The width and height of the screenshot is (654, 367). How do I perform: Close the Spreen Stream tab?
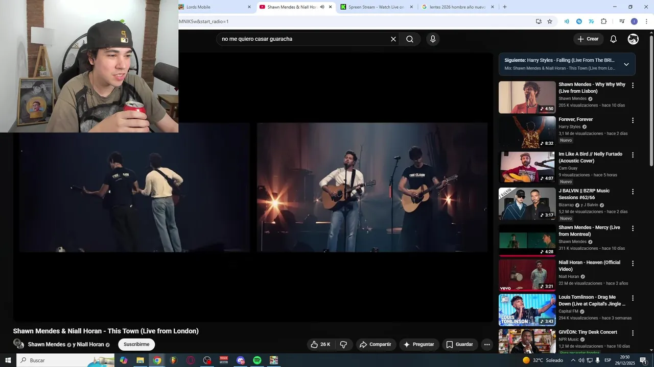[411, 7]
